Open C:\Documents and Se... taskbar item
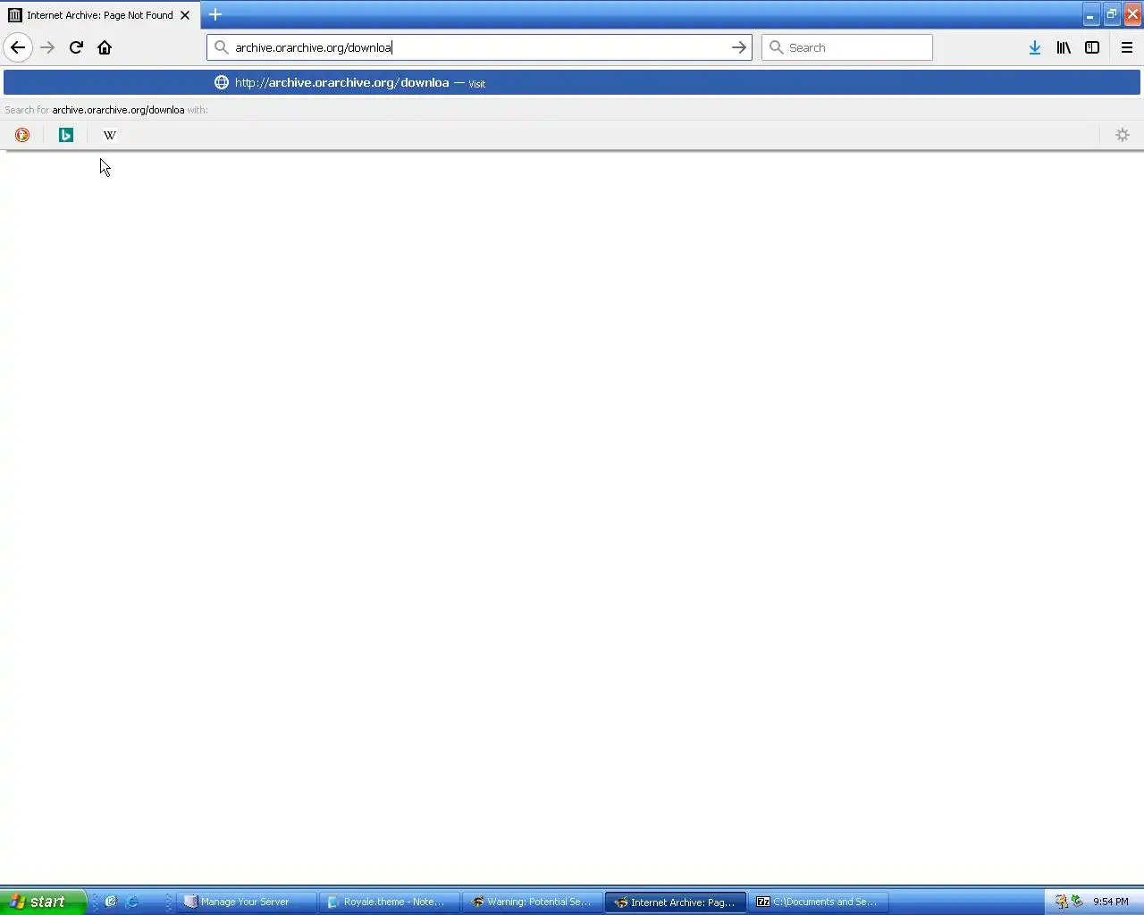Viewport: 1144px width, 915px height. [819, 902]
